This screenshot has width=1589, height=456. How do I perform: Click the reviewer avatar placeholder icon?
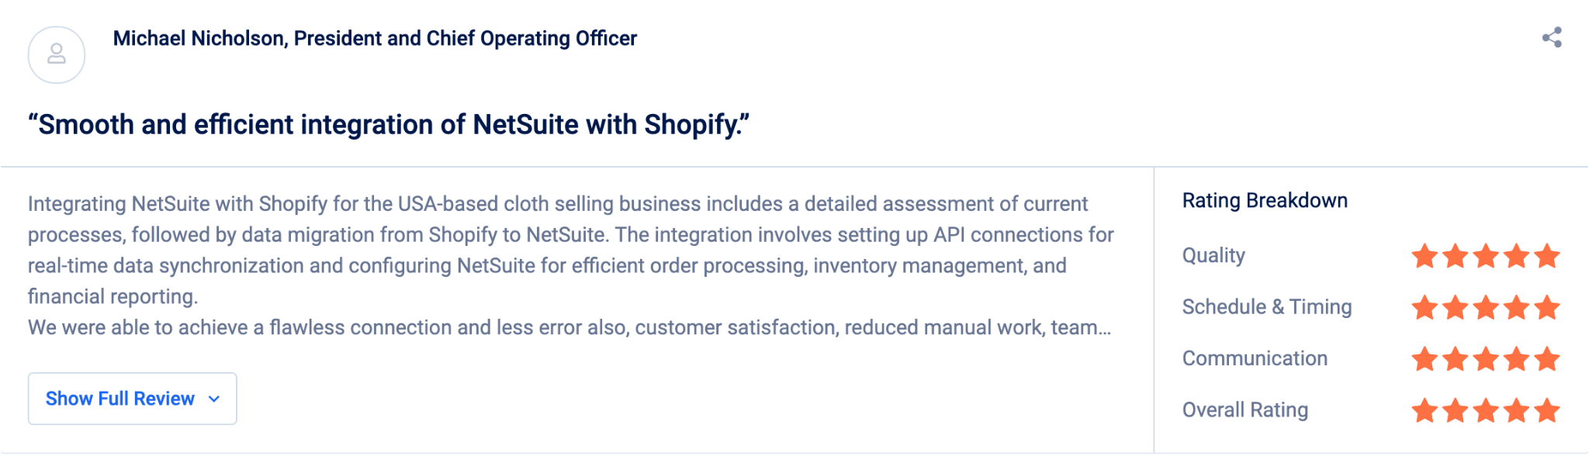point(57,55)
